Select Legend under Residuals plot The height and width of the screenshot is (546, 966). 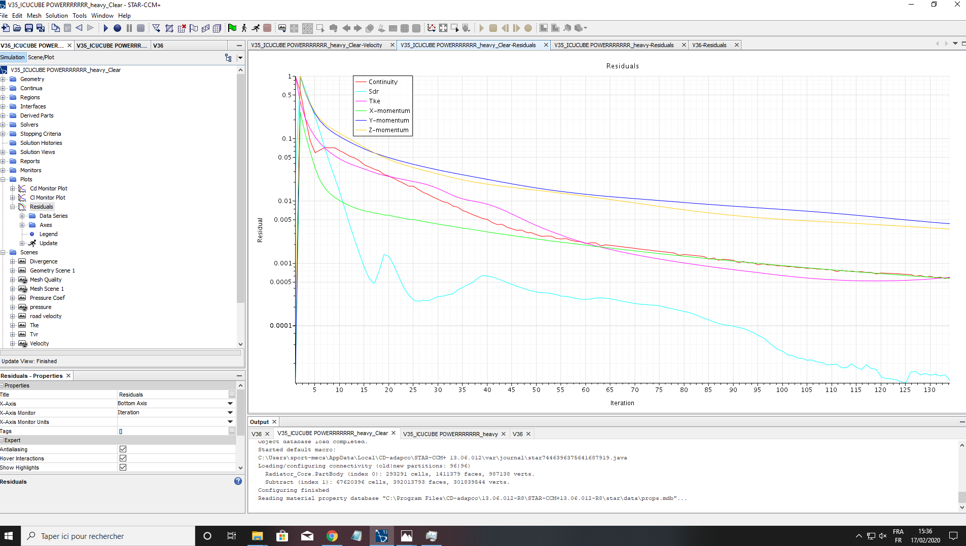48,234
